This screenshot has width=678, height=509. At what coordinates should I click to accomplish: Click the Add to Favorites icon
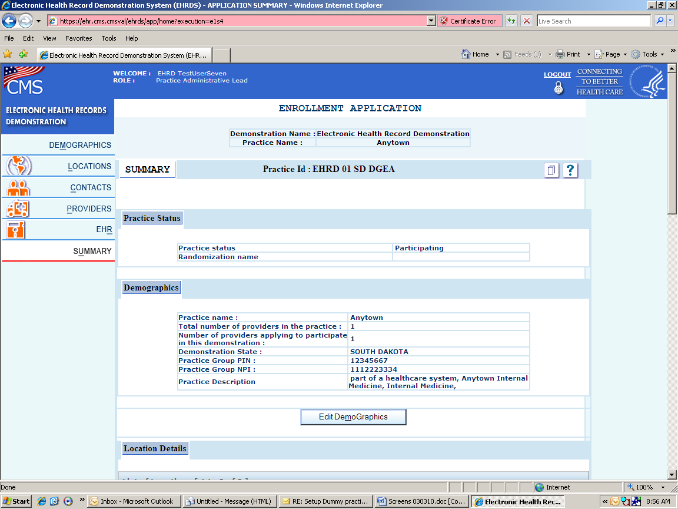point(23,54)
